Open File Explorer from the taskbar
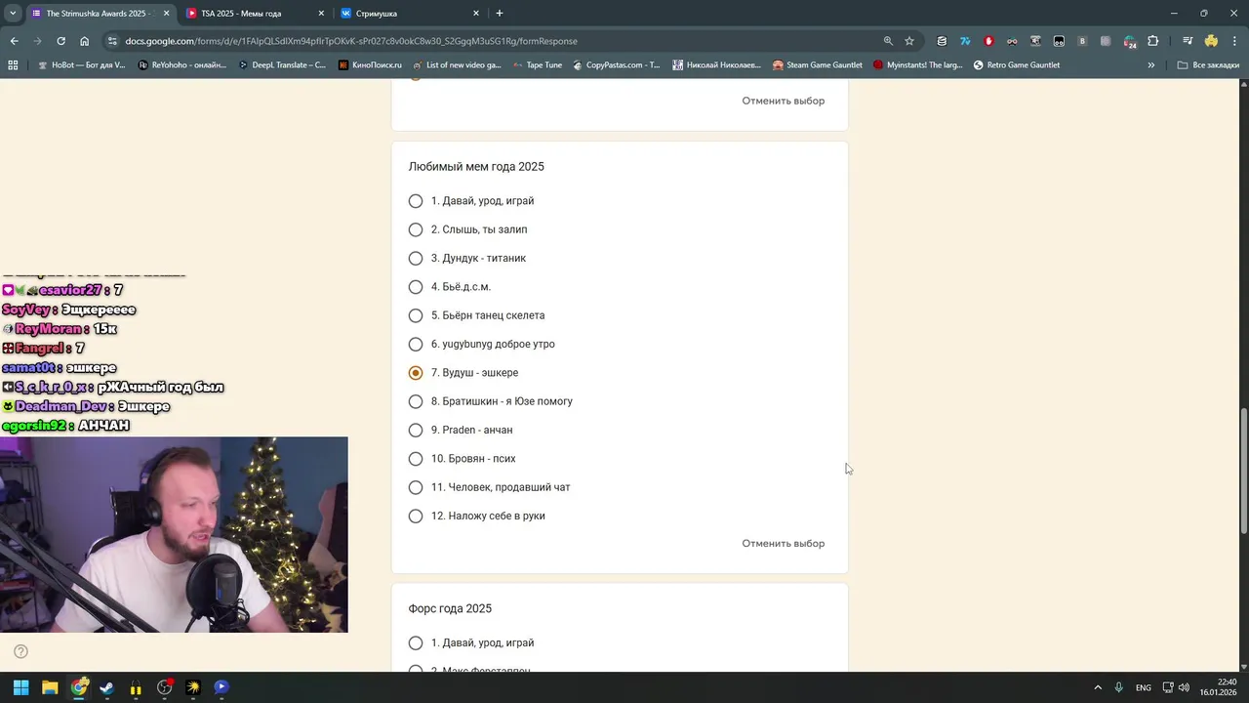This screenshot has width=1249, height=703. pos(50,687)
